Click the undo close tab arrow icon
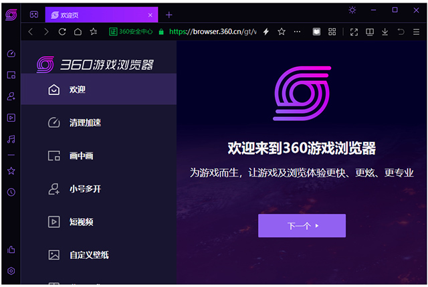Viewport: 428px width, 287px height. pyautogui.click(x=401, y=31)
